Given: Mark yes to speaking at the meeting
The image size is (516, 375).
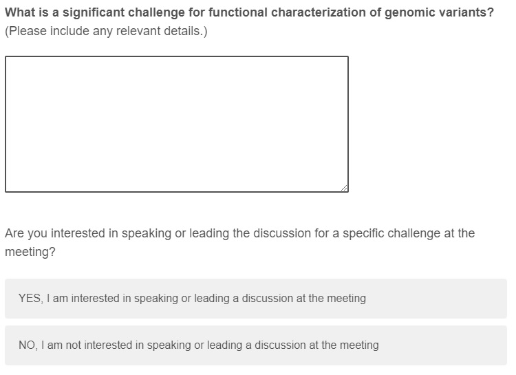Looking at the screenshot, I should (255, 299).
